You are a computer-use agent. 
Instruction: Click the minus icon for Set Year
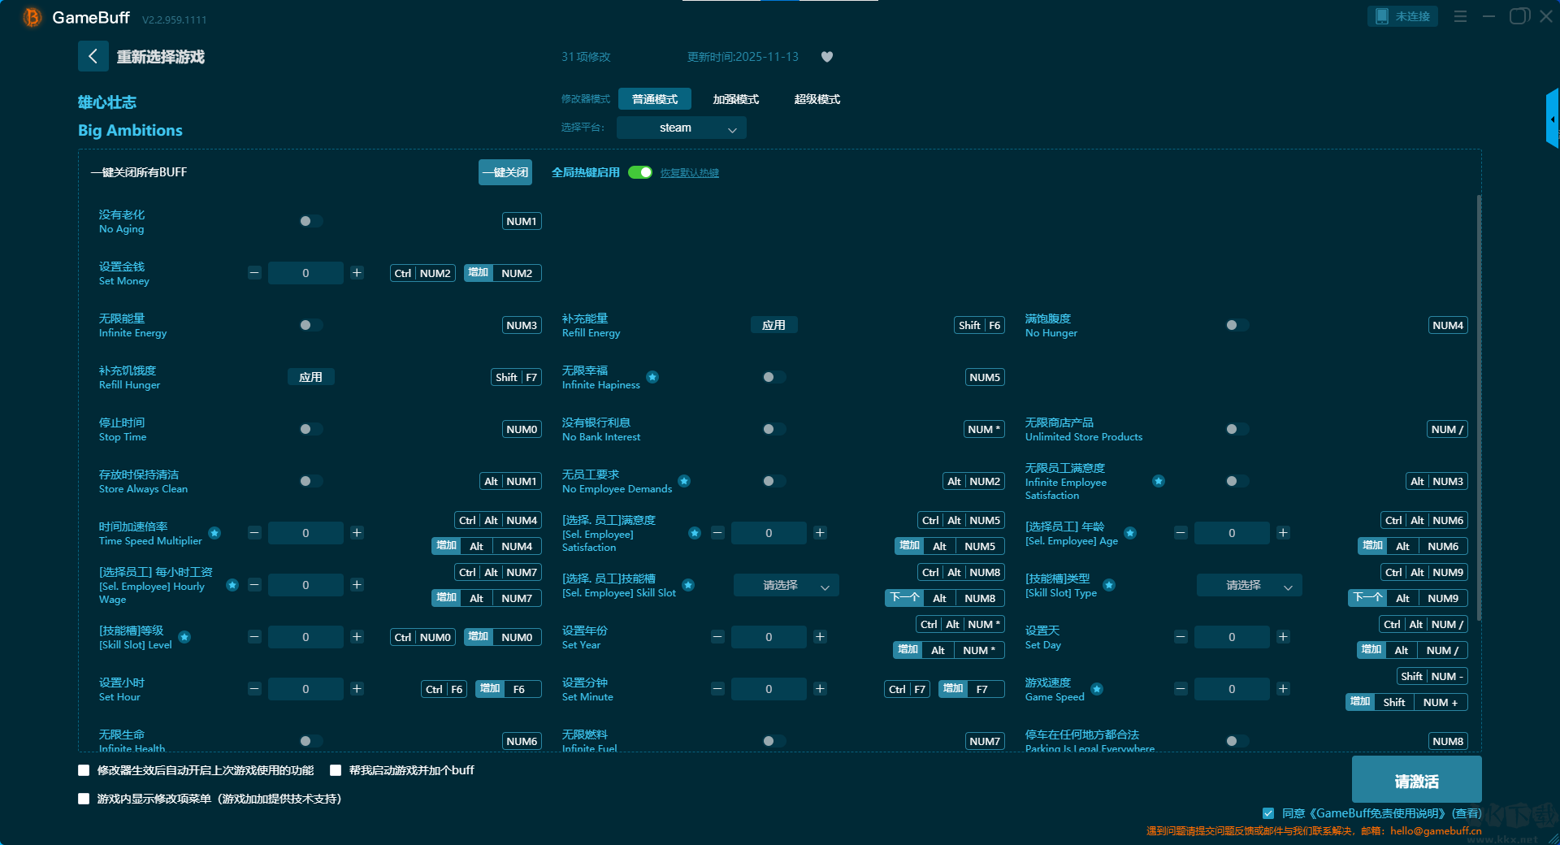(x=717, y=637)
